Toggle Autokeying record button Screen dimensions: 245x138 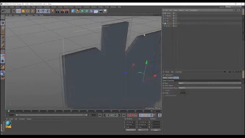[x=132, y=115]
